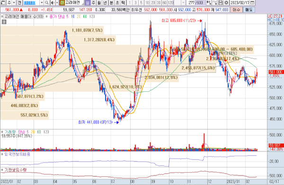Click the add indicator line icon
Screen dimensions: 284x185
click(215, 3)
